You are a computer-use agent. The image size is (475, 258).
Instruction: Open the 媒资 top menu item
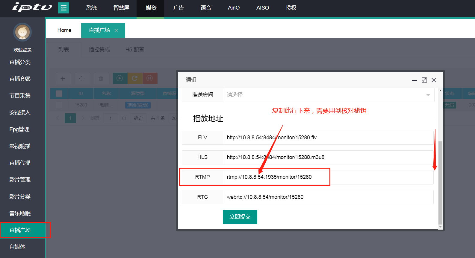[x=151, y=8]
